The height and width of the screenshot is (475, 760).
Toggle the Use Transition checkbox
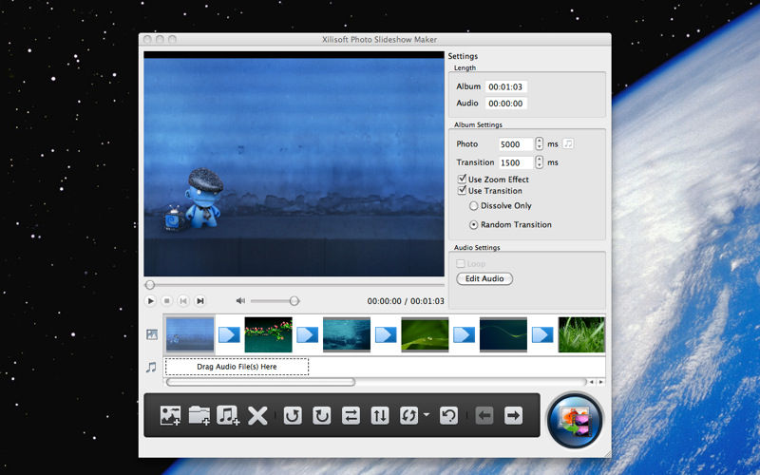[x=462, y=191]
